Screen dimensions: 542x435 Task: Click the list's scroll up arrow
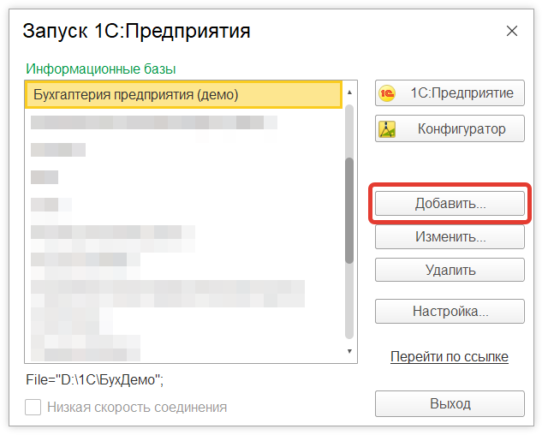(349, 89)
